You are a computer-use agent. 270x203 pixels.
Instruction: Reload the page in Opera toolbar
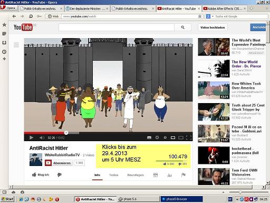pos(31,16)
